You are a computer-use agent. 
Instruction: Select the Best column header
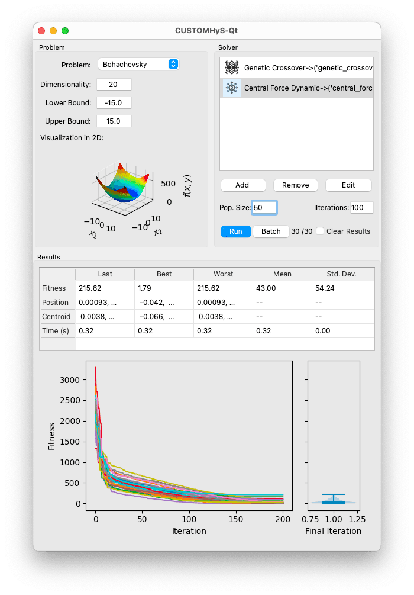(164, 274)
